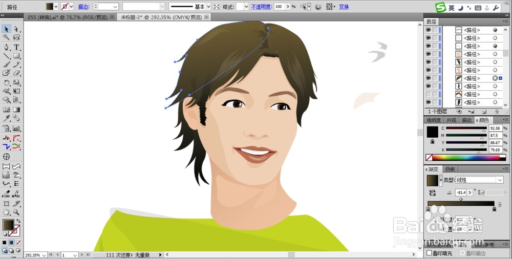Screen dimensions: 512x259
Task: Open stroke color dropdown in control bar
Action: click(x=71, y=7)
